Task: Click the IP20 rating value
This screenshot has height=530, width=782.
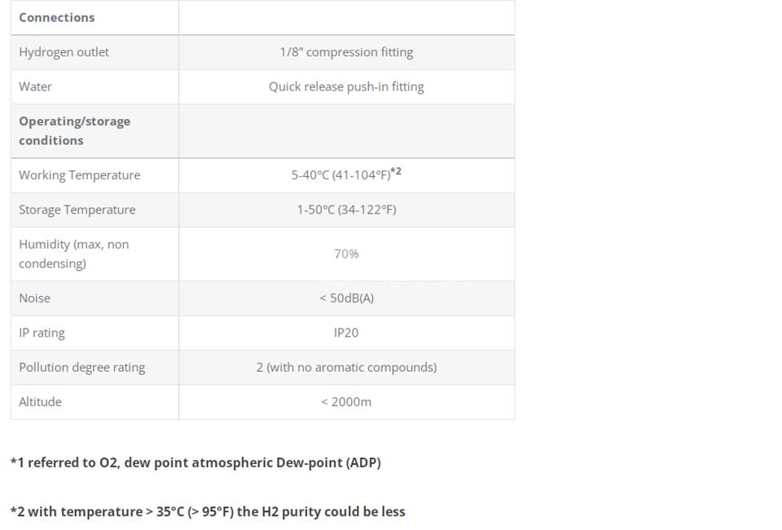Action: [x=346, y=333]
